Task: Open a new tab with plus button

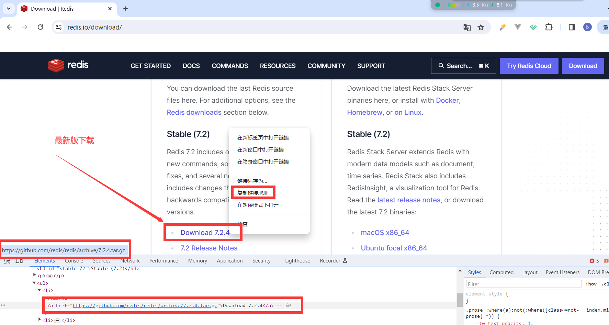Action: 125,9
